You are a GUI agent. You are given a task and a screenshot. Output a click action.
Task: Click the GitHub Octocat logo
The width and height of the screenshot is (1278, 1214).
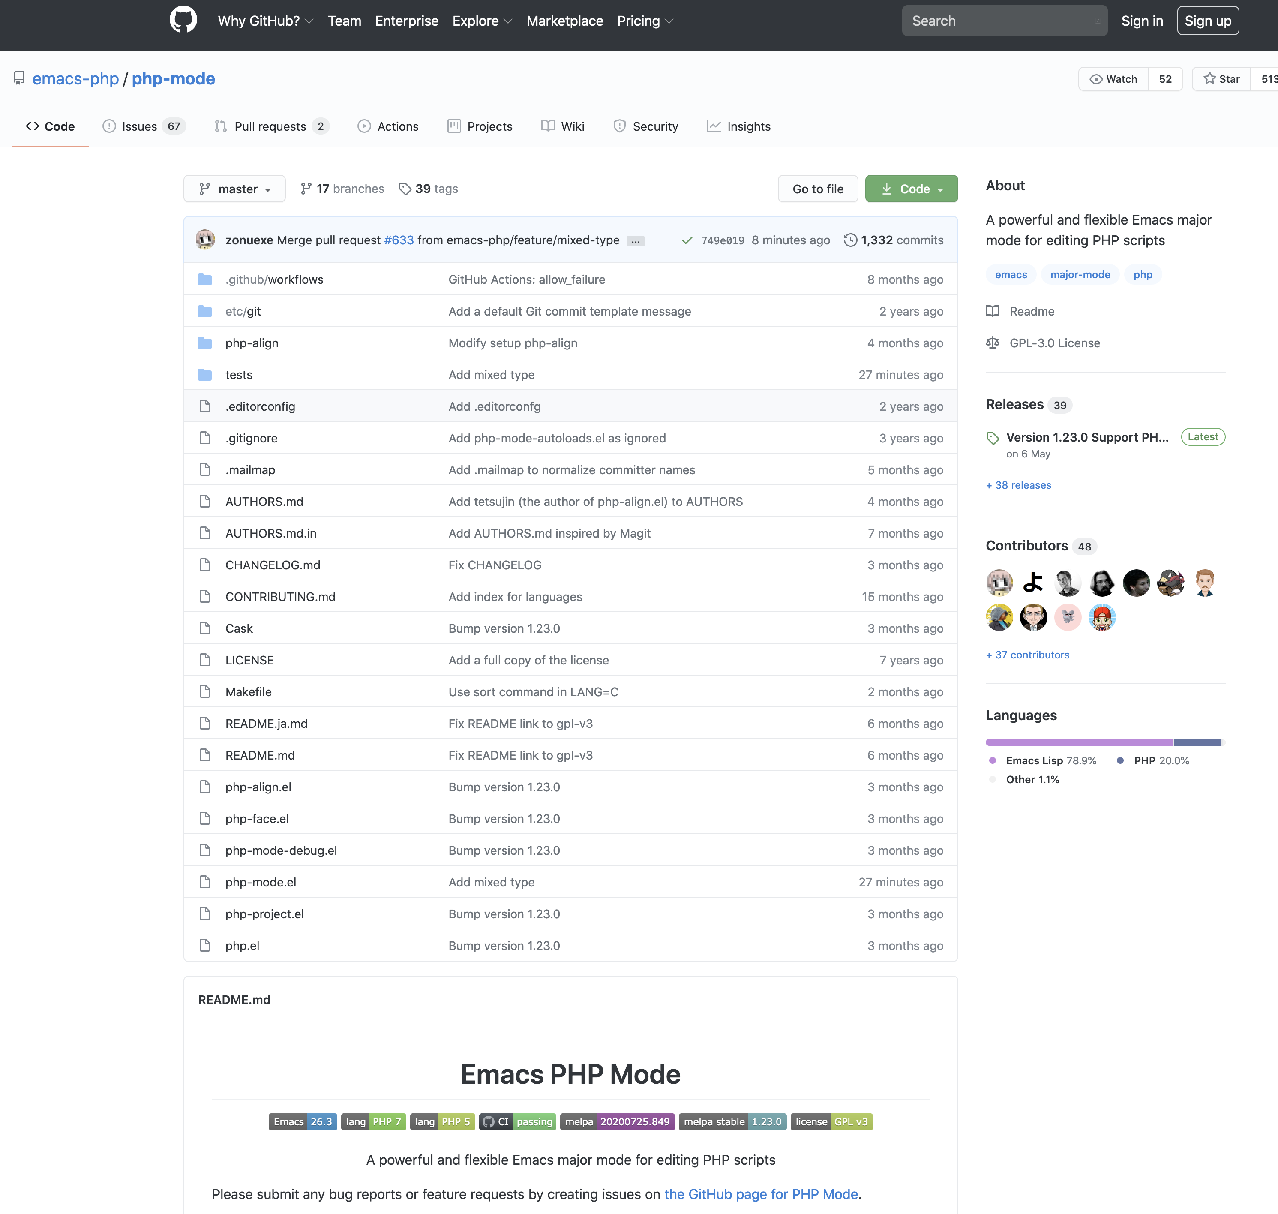click(x=183, y=20)
